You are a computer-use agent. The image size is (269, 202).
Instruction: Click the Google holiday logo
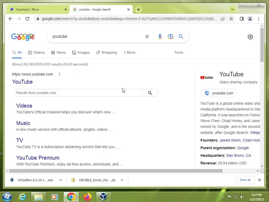23,37
